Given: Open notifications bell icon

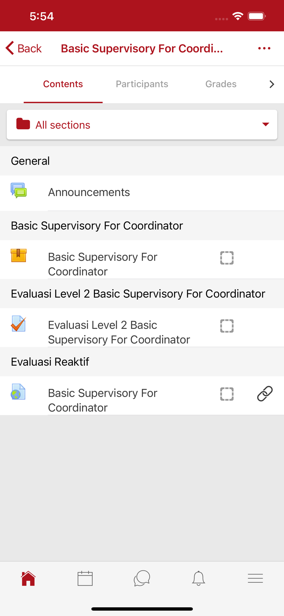Looking at the screenshot, I should point(199,578).
